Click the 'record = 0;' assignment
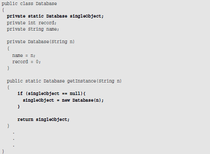This screenshot has width=210, height=154. [26, 62]
